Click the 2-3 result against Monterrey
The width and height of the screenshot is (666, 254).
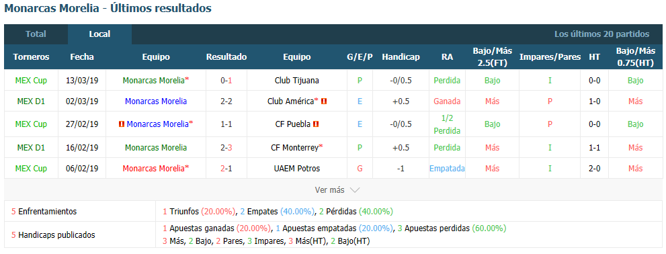point(226,148)
